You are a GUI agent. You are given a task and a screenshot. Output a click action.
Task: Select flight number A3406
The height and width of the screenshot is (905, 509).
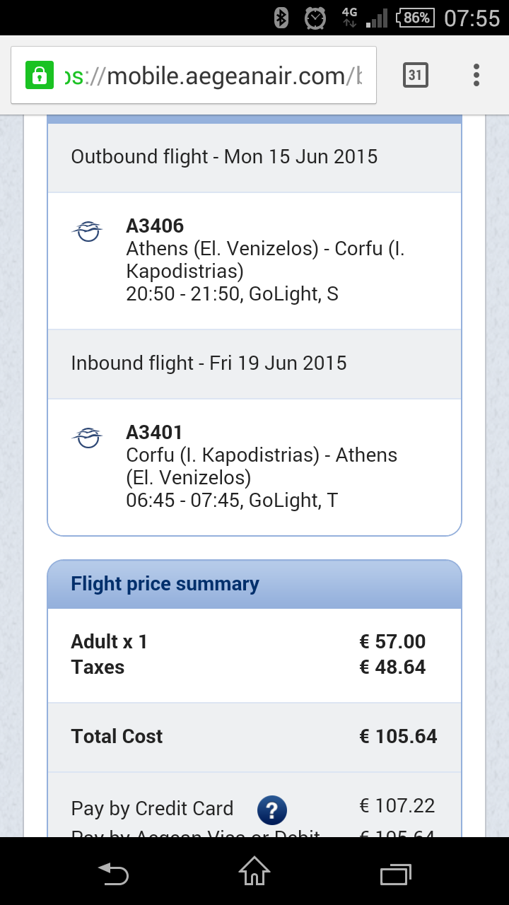click(155, 226)
